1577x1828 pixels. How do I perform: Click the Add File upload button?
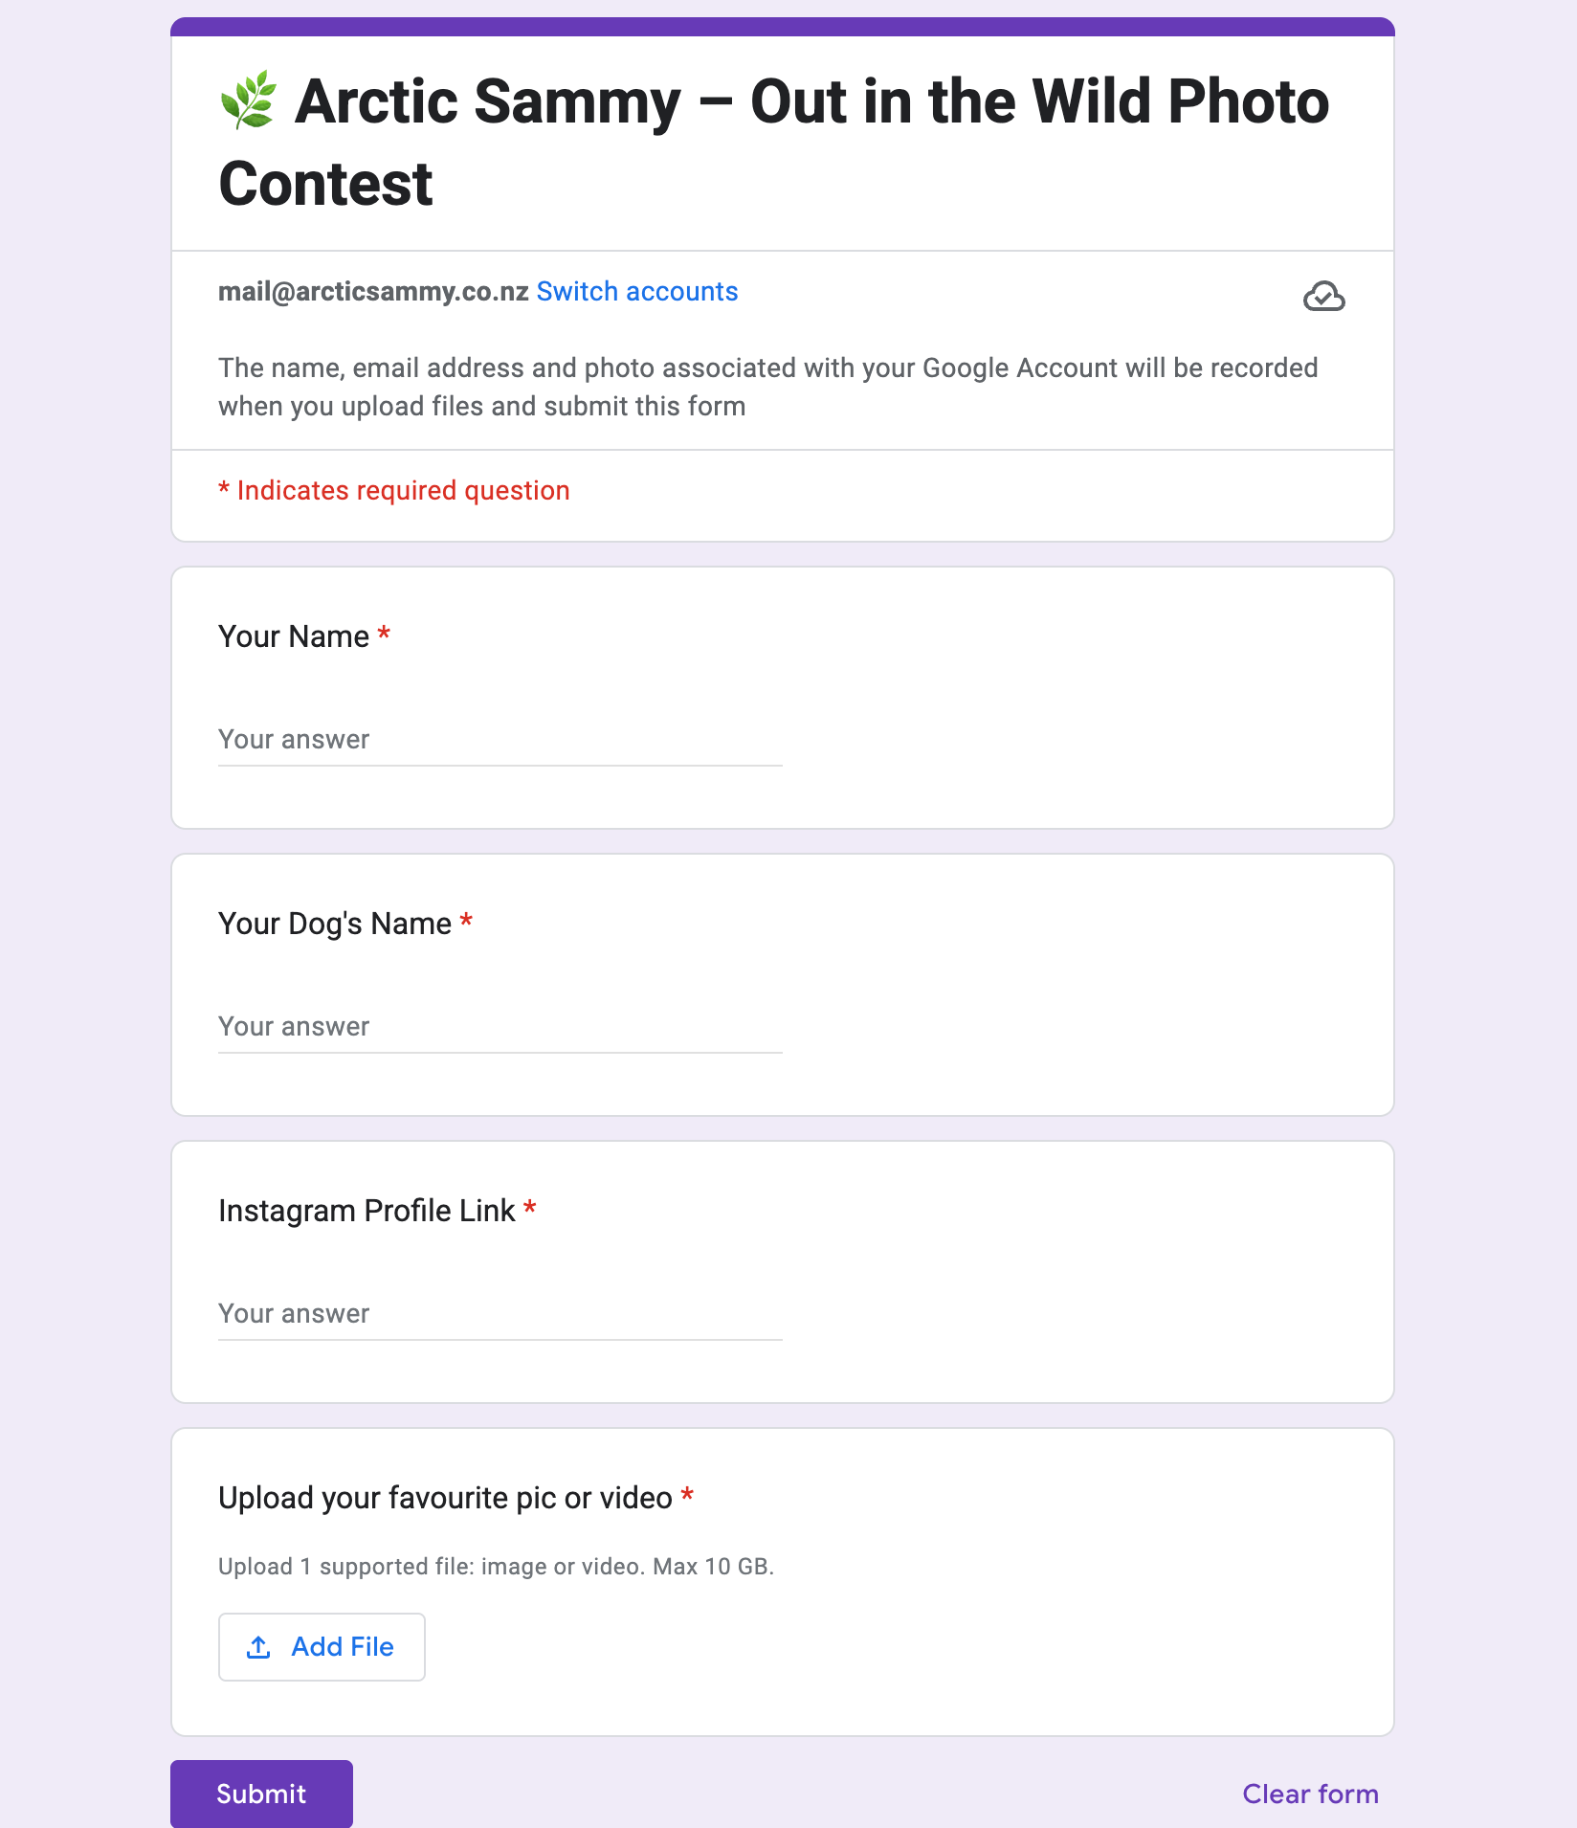tap(322, 1647)
